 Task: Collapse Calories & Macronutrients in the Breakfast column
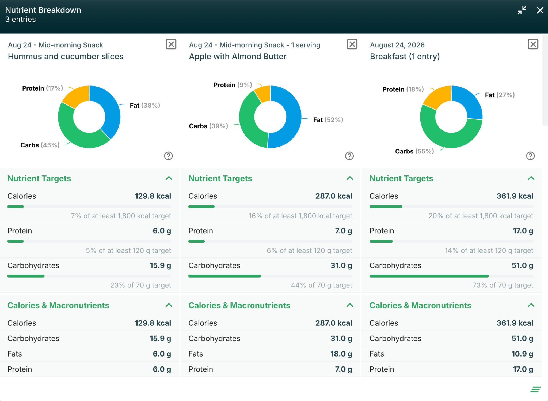pyautogui.click(x=531, y=305)
